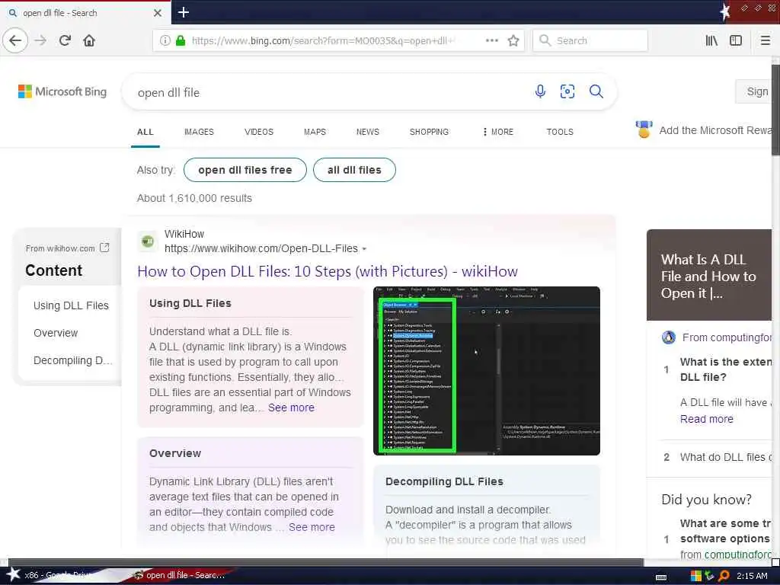Switch to the VIDEOS tab
The width and height of the screenshot is (780, 585).
click(259, 132)
